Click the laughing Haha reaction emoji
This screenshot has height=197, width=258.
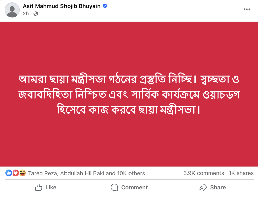click(x=22, y=173)
